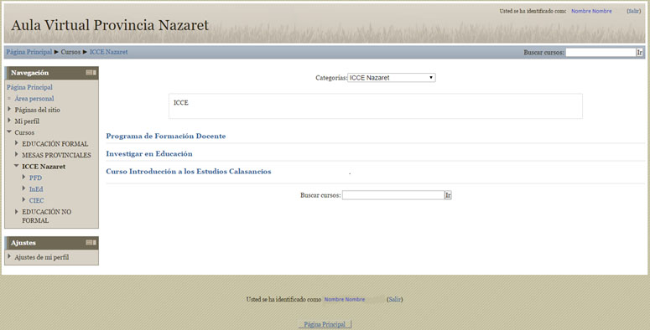Image resolution: width=650 pixels, height=330 pixels.
Task: Open Página Principal in Navegación block
Action: point(29,87)
